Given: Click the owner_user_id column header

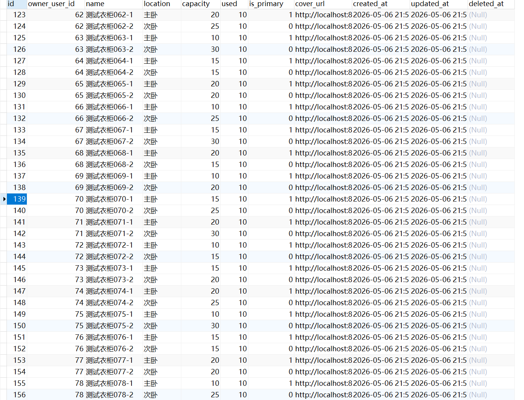Looking at the screenshot, I should (x=56, y=4).
